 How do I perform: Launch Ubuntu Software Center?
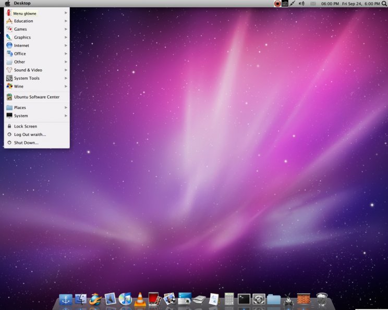(x=37, y=97)
